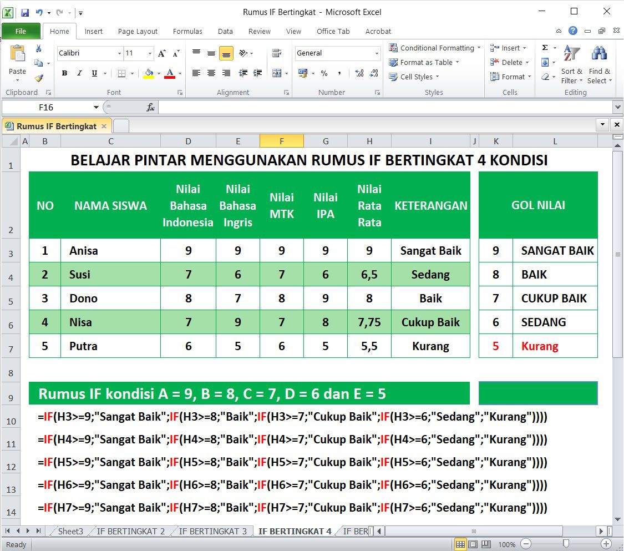Open the Name Box dropdown arrow

click(96, 108)
